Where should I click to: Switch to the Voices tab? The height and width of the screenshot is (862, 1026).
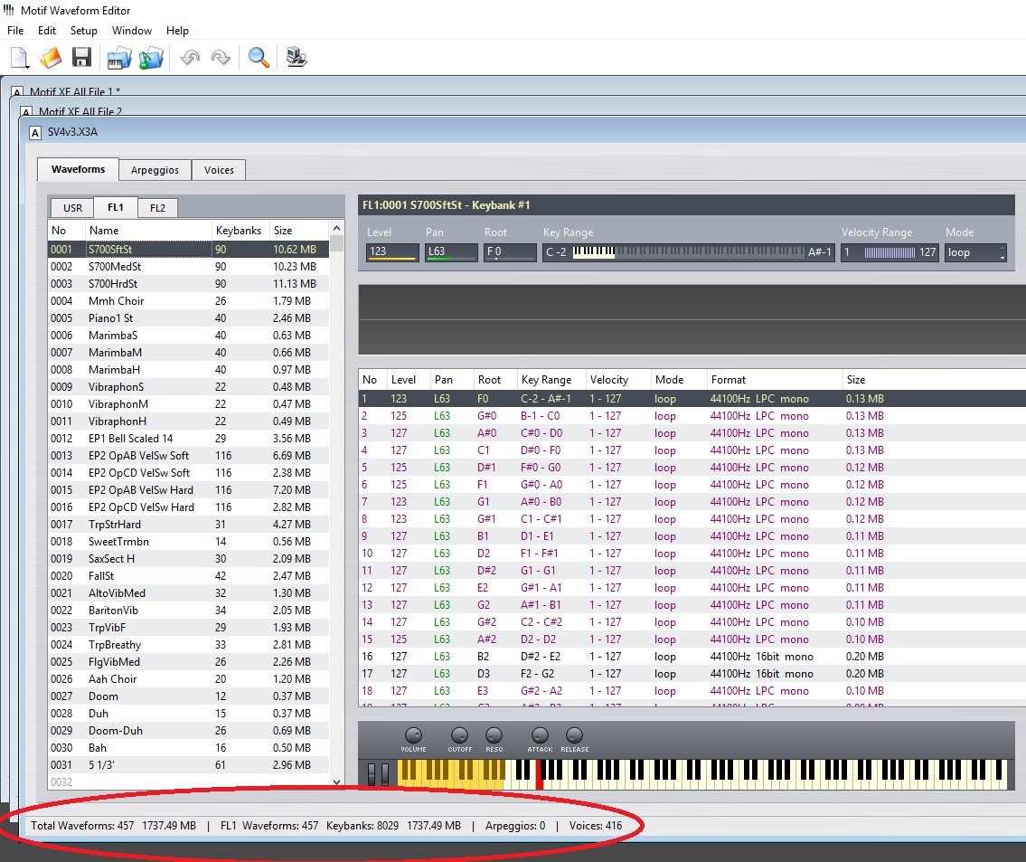pos(219,170)
